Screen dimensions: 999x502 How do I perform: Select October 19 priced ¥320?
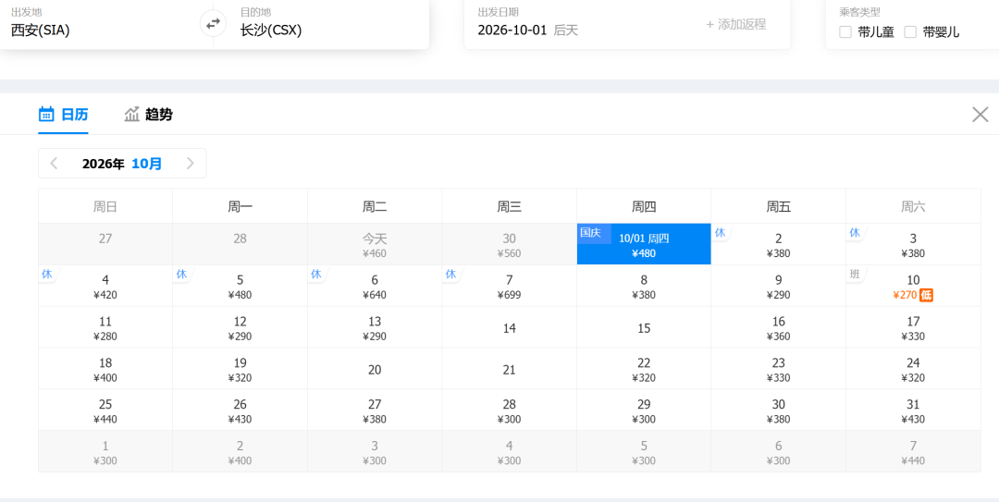pos(240,369)
